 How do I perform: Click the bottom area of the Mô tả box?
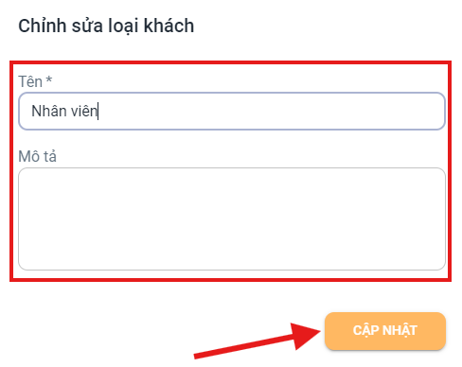pos(232,260)
